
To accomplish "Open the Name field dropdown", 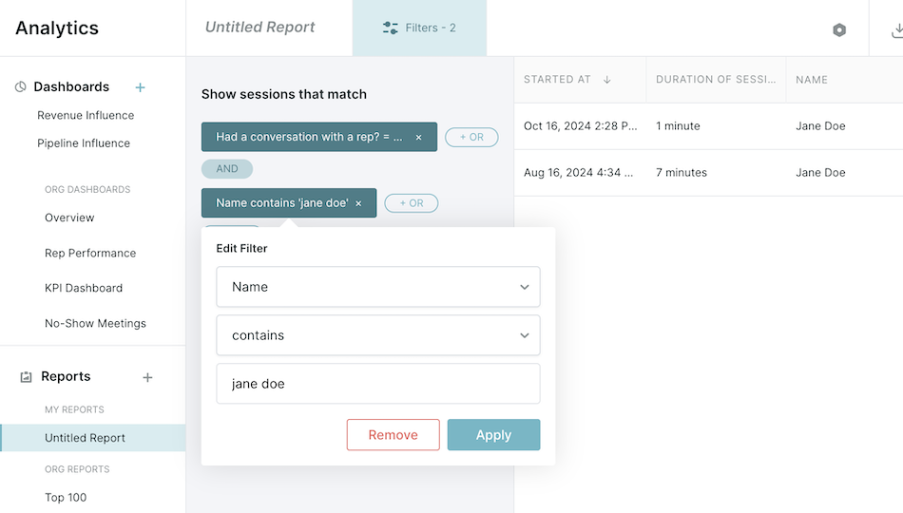I will click(x=377, y=287).
